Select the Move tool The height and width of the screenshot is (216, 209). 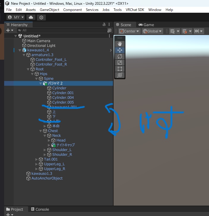pyautogui.click(x=120, y=50)
